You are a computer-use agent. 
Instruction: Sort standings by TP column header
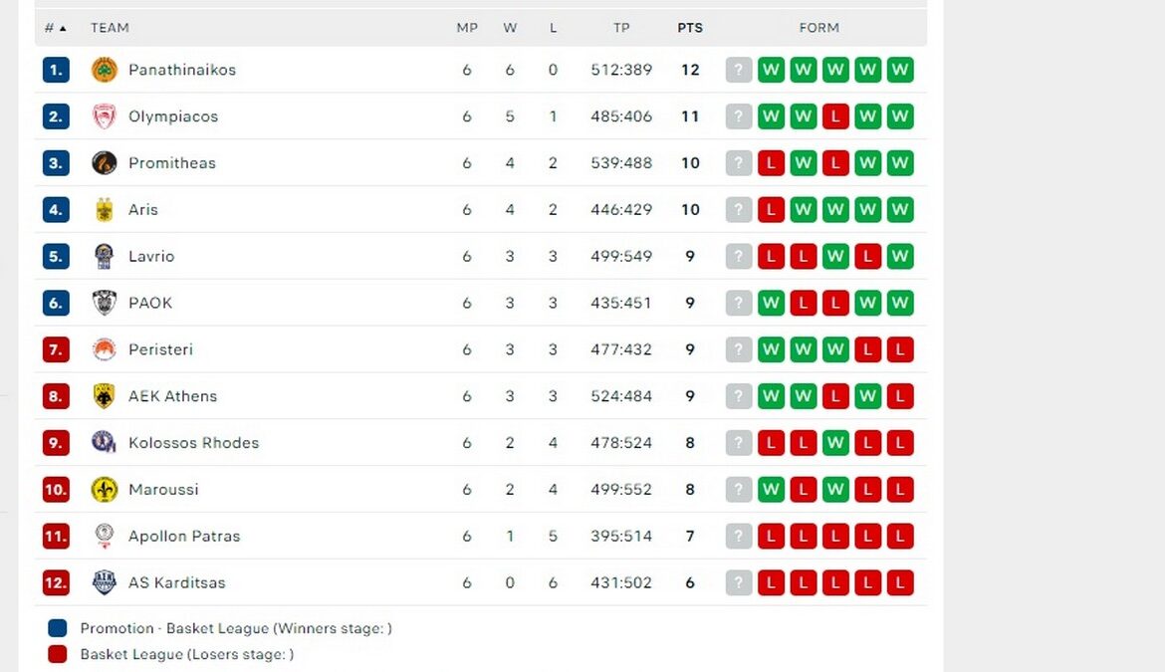(x=621, y=28)
